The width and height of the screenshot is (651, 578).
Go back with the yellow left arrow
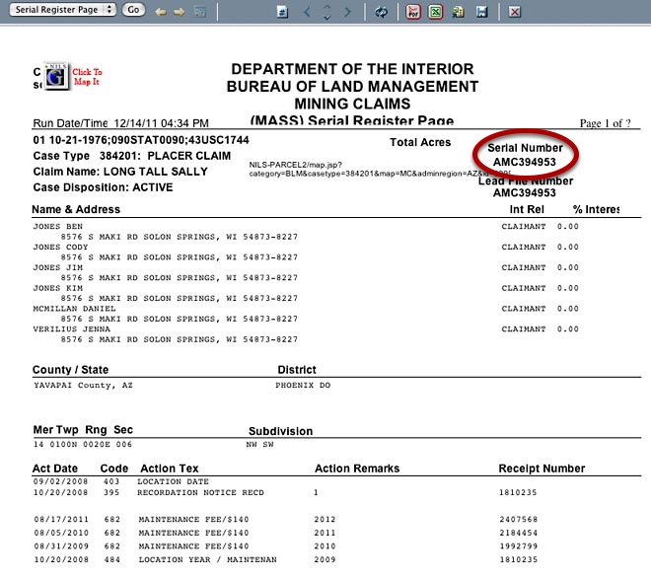161,12
